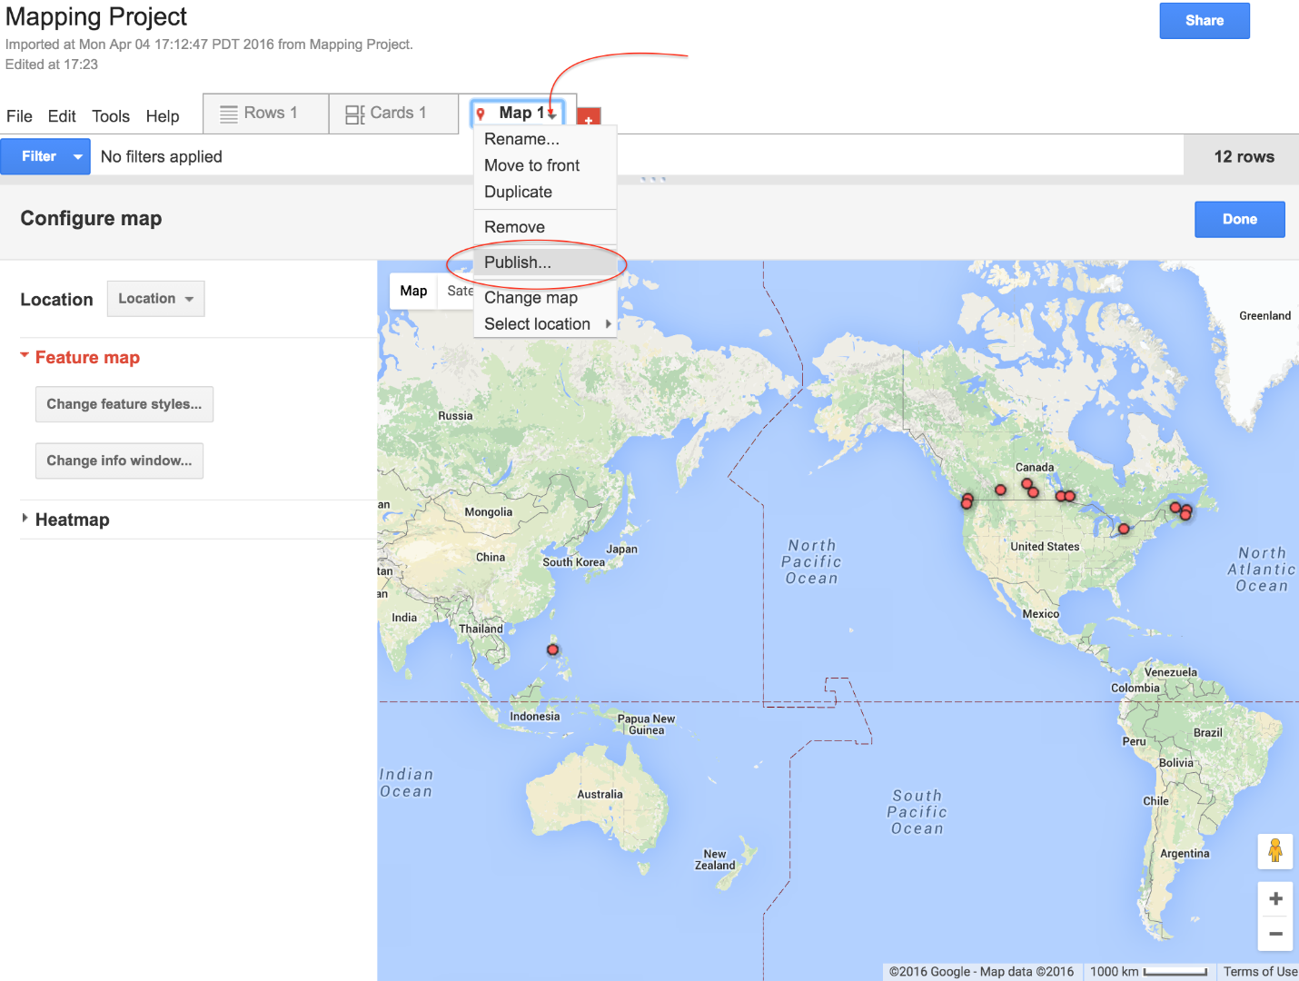Zoom out using the minus control on the map
The width and height of the screenshot is (1299, 981).
[x=1275, y=933]
